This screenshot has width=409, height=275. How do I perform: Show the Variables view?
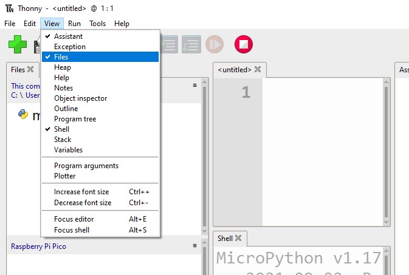(100, 150)
